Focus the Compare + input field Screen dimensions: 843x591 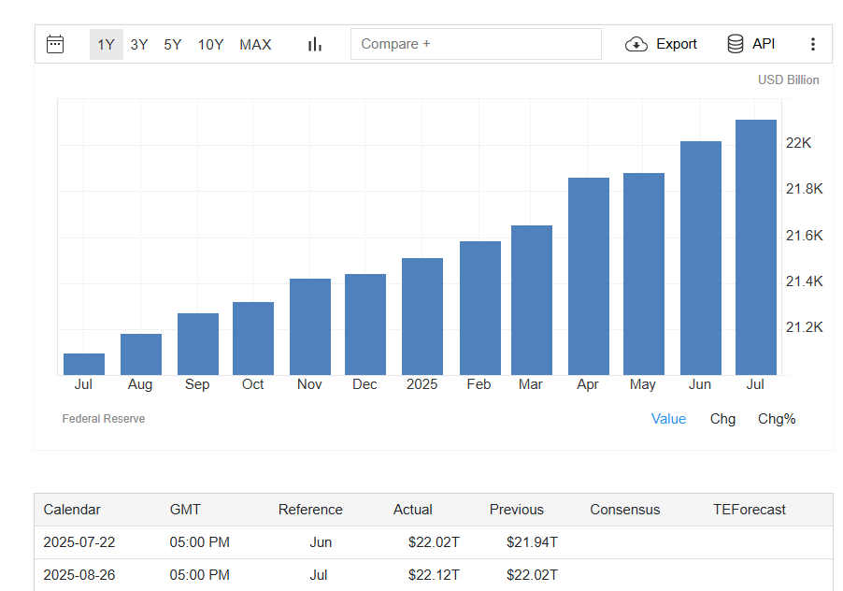(476, 44)
